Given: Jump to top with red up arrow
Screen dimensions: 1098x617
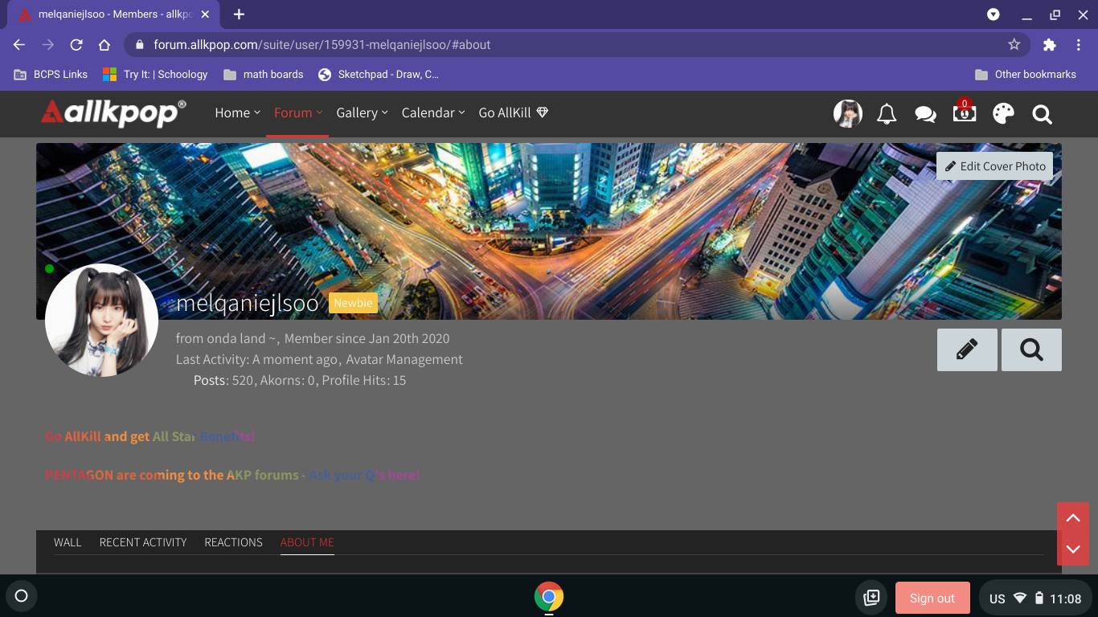Looking at the screenshot, I should pos(1073,518).
